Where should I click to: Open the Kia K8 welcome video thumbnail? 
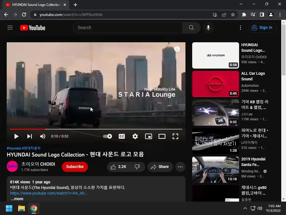click(x=216, y=113)
